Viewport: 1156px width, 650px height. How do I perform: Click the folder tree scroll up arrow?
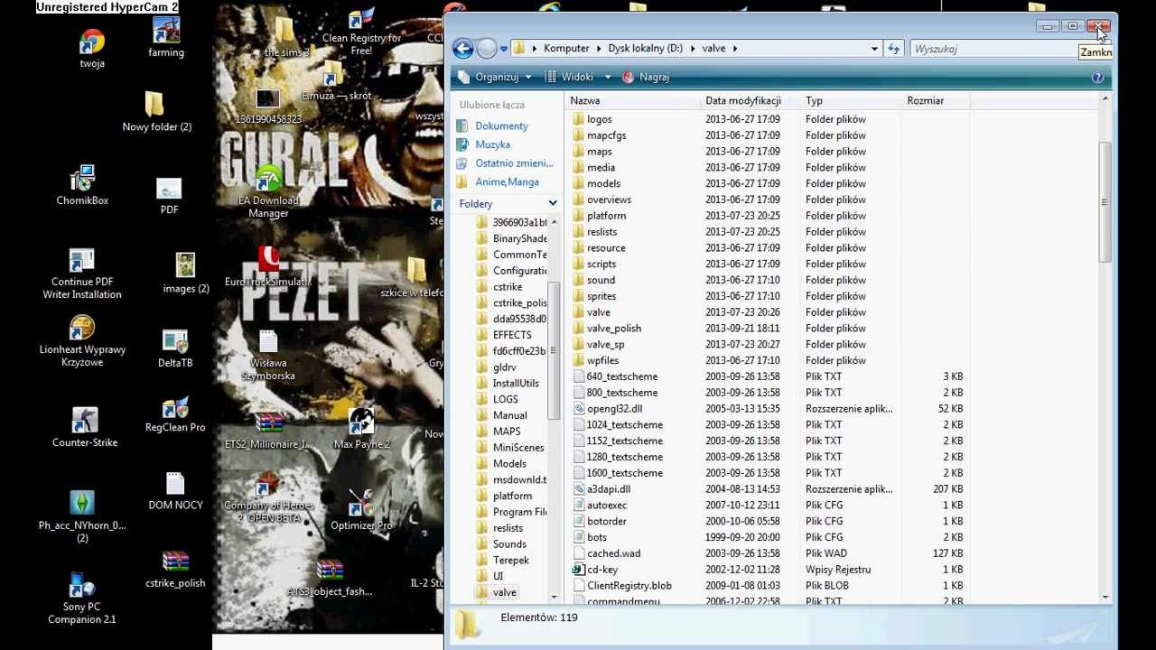(x=554, y=222)
